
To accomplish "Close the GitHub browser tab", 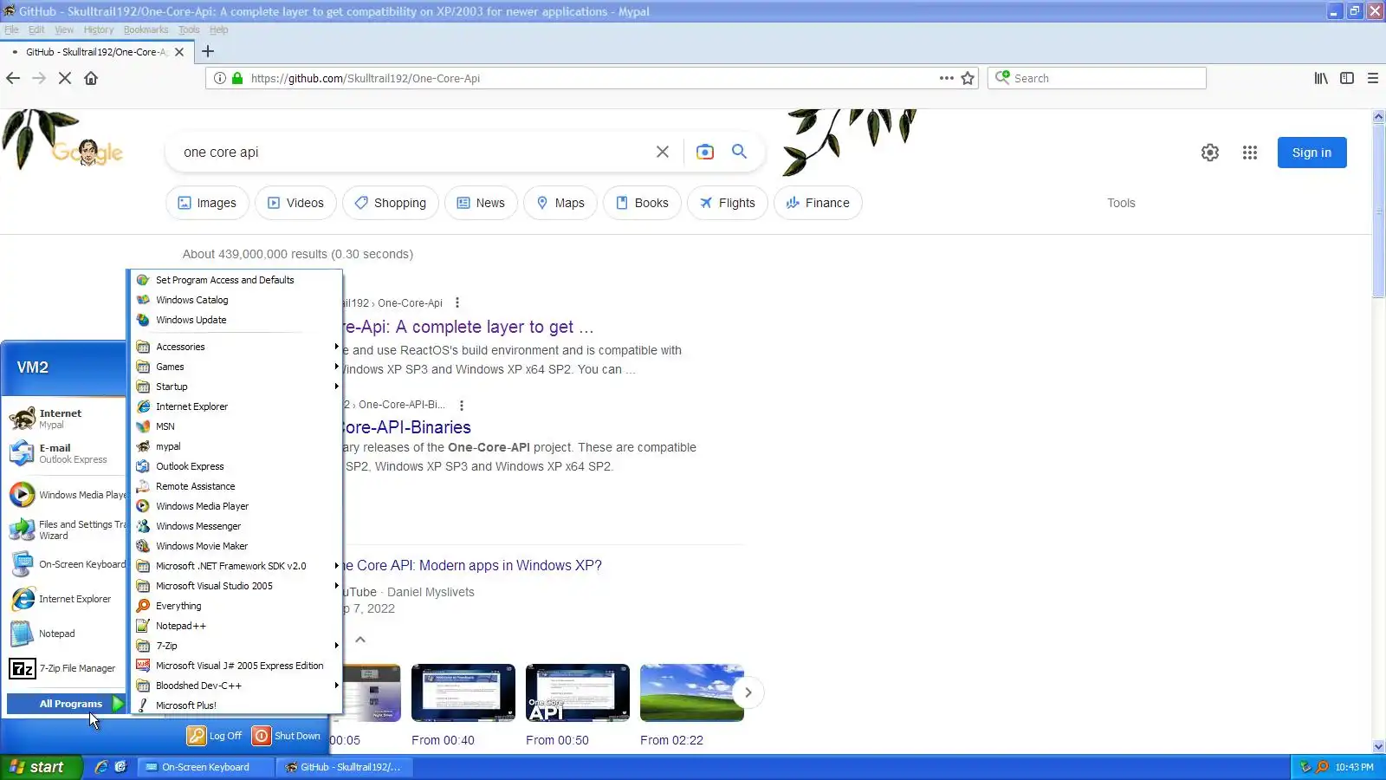I will [x=179, y=52].
